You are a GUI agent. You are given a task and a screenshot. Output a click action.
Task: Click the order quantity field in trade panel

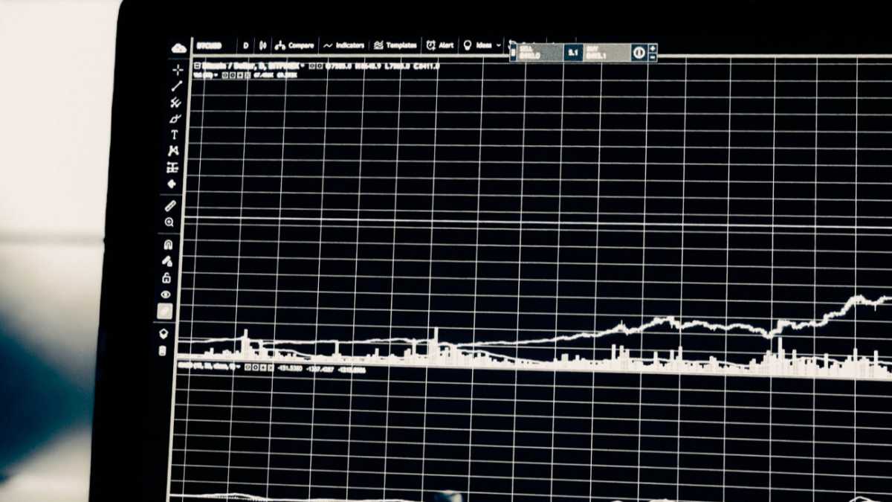point(573,52)
